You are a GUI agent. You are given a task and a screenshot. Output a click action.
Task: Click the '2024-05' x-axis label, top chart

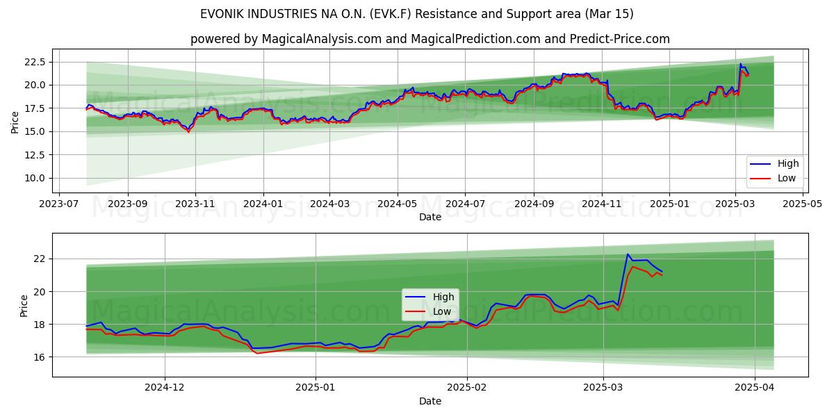398,204
